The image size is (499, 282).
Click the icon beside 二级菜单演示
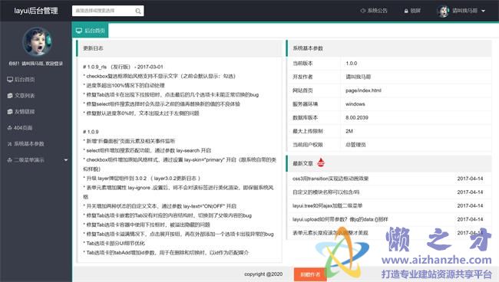point(9,160)
